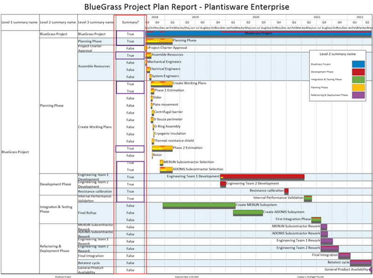Select the green Integration & Testing legend swatch
Viewport: 373px width, 278px height.
click(x=358, y=79)
